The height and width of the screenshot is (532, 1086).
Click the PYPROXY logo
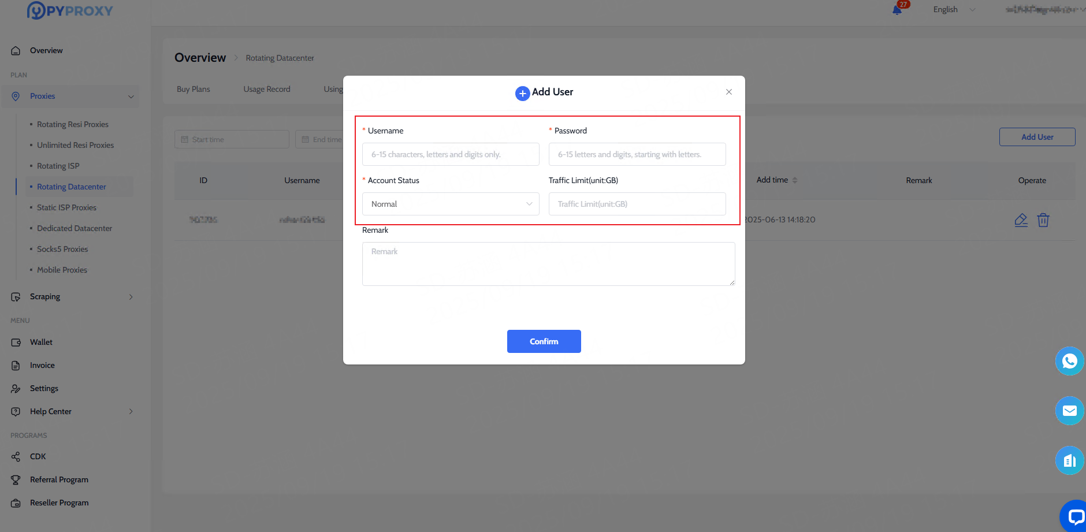click(70, 10)
